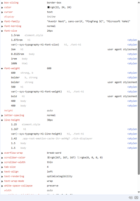
Task: Expand the letter-spacing property
Action: 2,115
